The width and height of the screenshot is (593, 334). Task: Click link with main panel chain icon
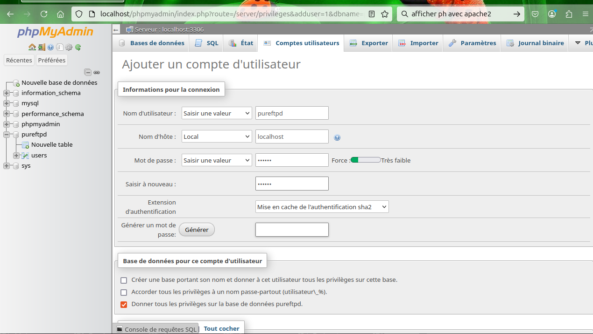(97, 72)
